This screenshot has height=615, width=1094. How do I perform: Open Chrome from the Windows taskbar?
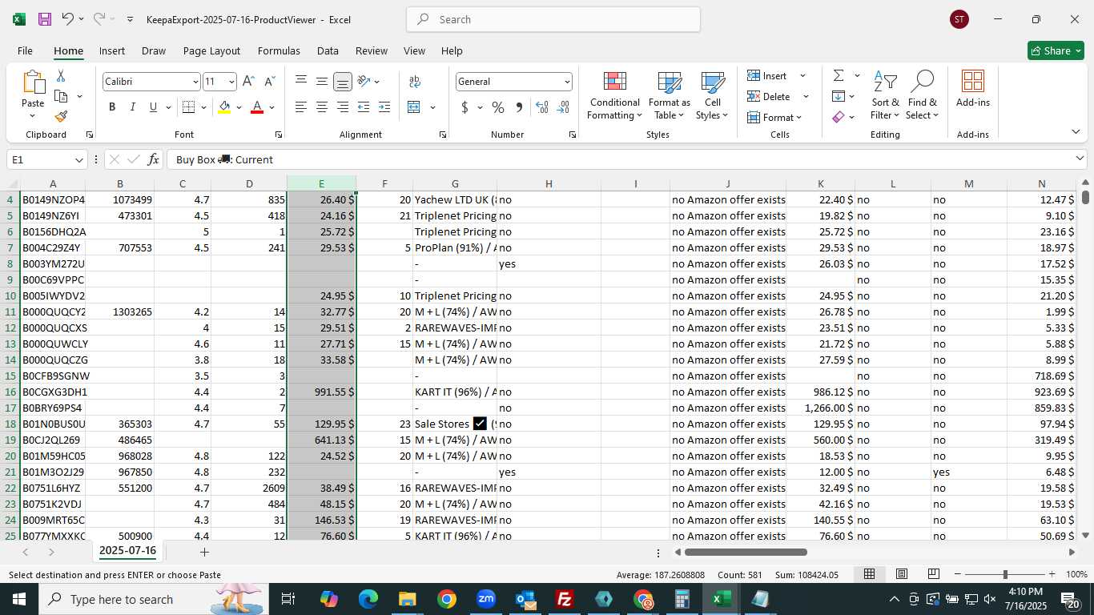[x=447, y=599]
